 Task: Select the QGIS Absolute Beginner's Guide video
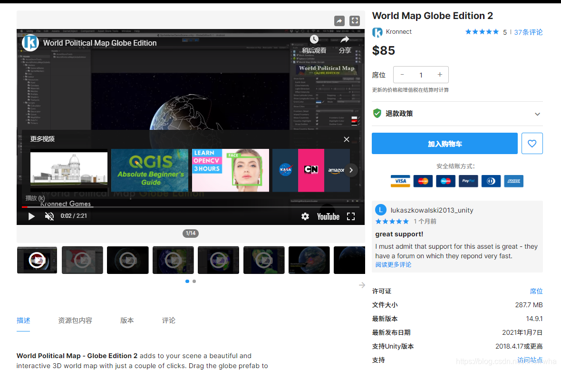[150, 170]
